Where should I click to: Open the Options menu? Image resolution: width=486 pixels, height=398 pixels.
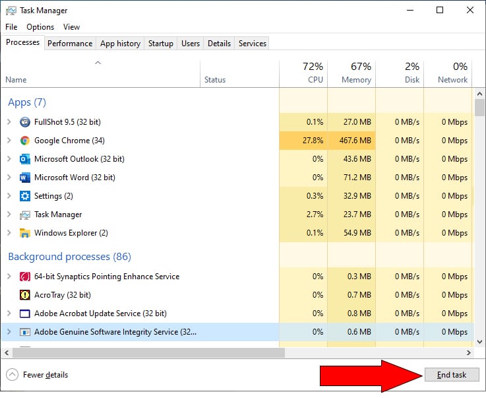coord(40,27)
